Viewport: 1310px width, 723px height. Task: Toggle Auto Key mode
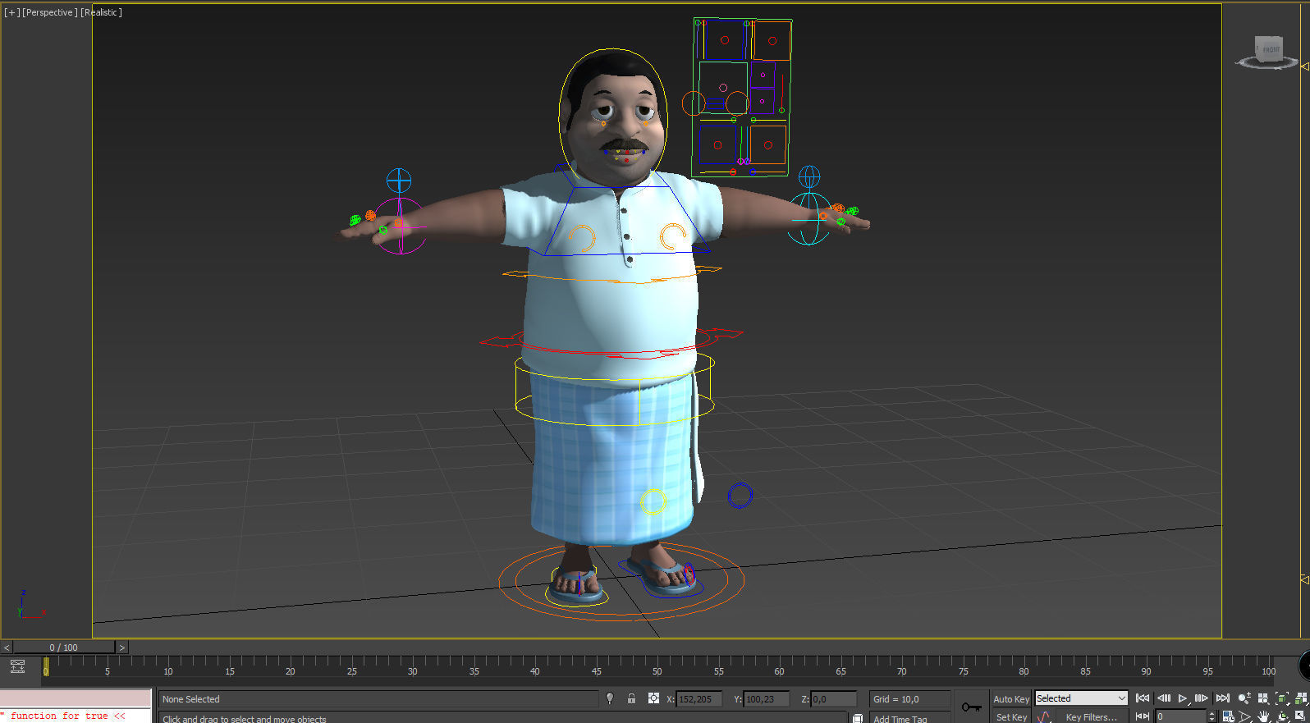(1010, 699)
